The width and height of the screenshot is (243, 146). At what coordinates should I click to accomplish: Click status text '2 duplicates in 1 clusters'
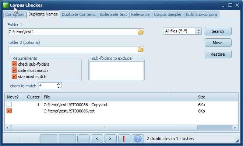tap(170, 139)
